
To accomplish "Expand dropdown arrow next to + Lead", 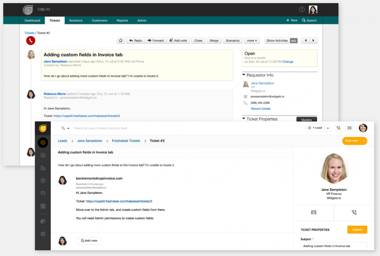I will tap(328, 128).
